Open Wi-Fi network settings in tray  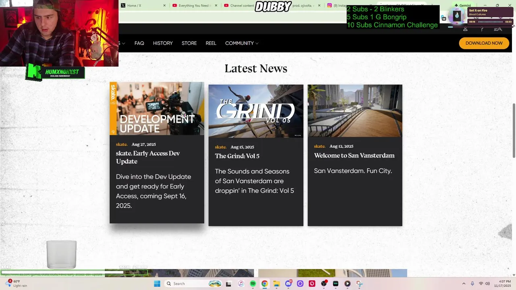click(481, 284)
